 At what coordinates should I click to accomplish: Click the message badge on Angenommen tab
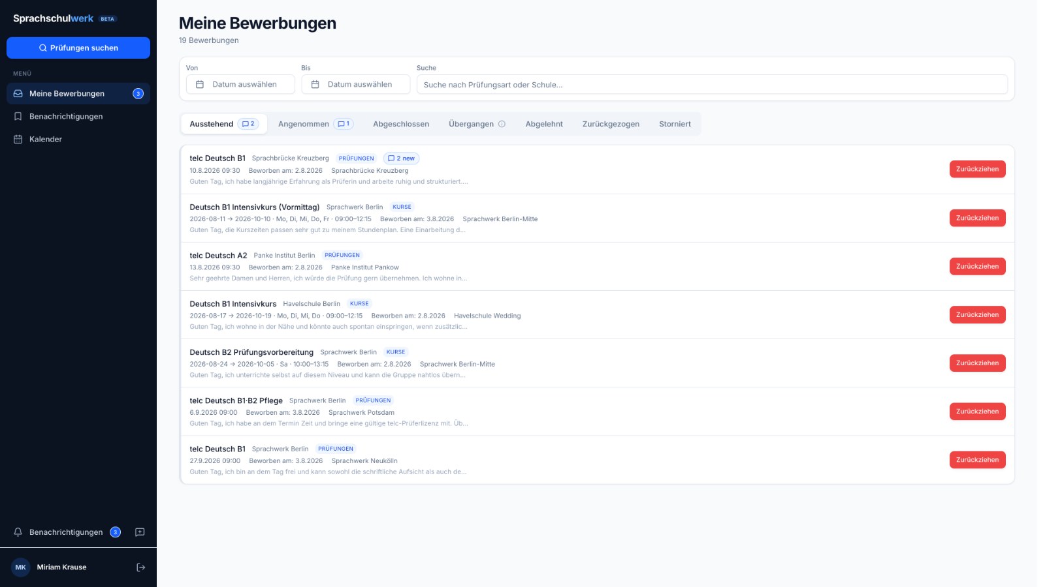tap(344, 124)
